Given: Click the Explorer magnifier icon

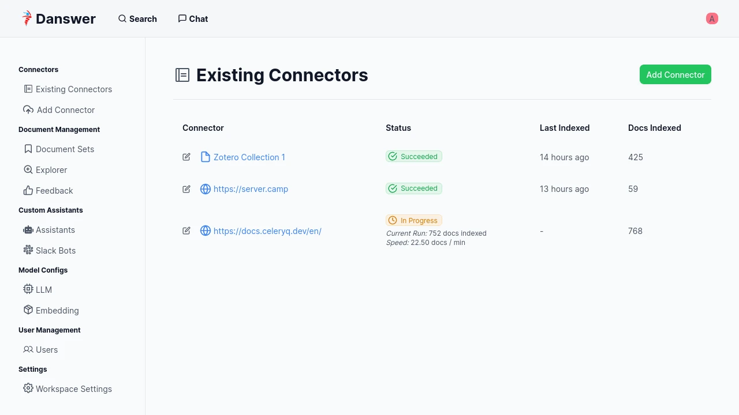Looking at the screenshot, I should tap(28, 169).
